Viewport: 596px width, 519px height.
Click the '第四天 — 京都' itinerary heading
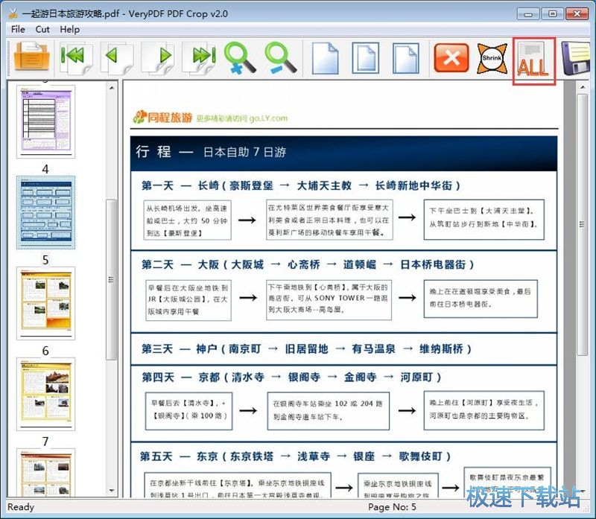click(291, 378)
